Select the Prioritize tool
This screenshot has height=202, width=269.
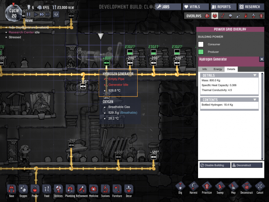tap(207, 188)
